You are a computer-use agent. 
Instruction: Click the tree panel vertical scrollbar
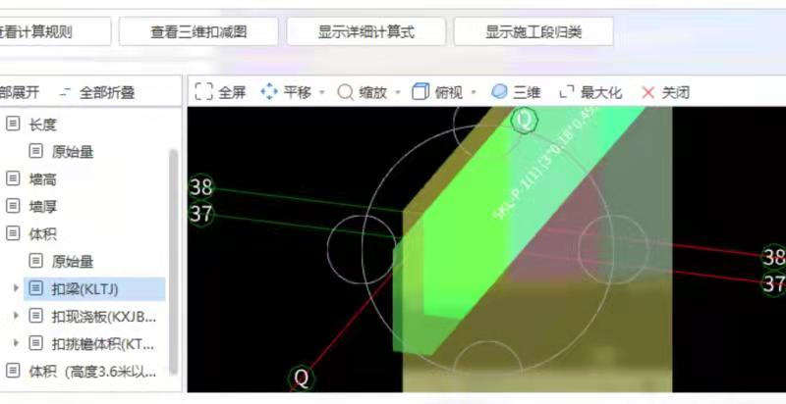coord(174,262)
